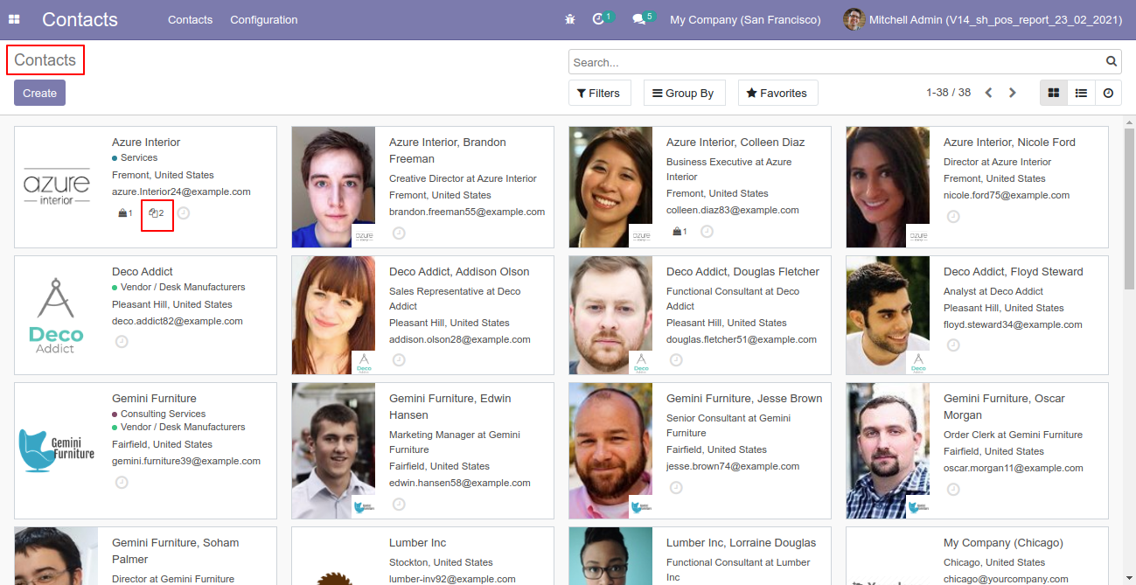Open Mitchell Admin user menu
The image size is (1136, 585).
click(983, 19)
